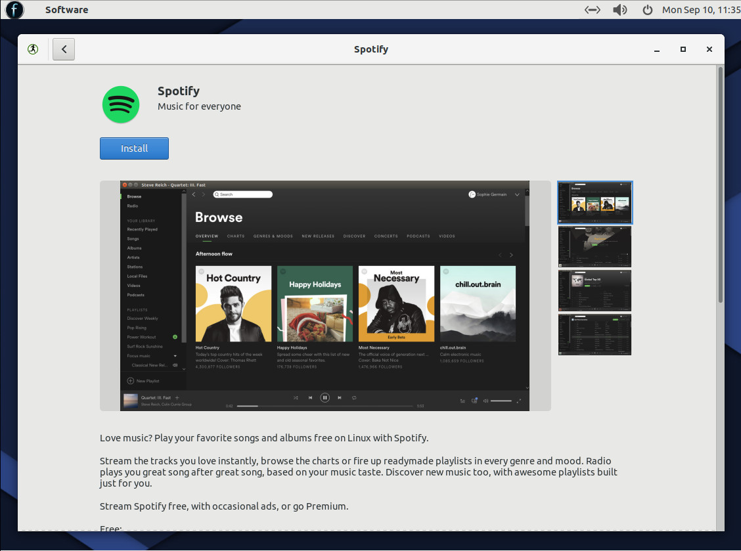Click the 'Stream Spotify free, with occasional ads' line

click(x=224, y=506)
